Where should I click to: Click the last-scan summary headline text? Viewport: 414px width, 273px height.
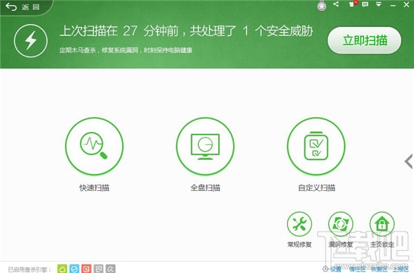(x=186, y=31)
